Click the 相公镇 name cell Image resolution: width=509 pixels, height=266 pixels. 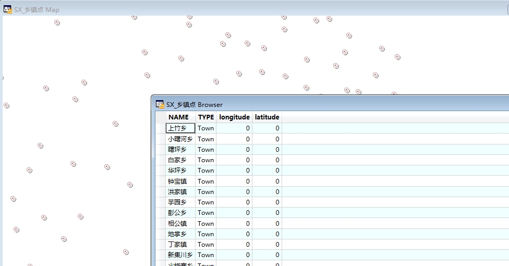(x=180, y=224)
